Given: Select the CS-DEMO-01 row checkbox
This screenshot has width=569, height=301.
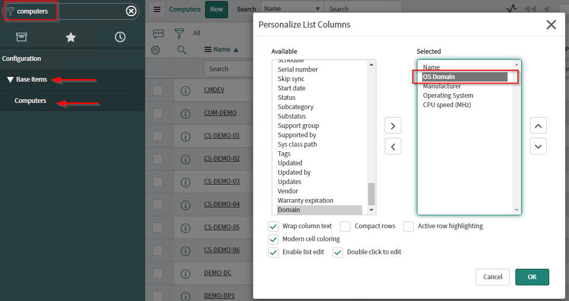Looking at the screenshot, I should coord(158,136).
